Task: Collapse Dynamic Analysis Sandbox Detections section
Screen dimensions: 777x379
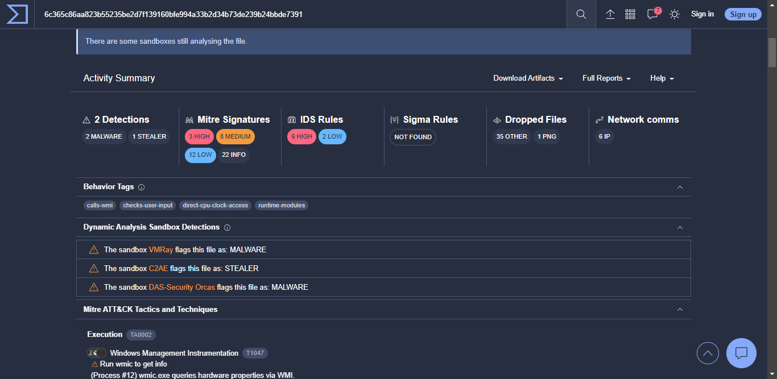Action: [680, 227]
